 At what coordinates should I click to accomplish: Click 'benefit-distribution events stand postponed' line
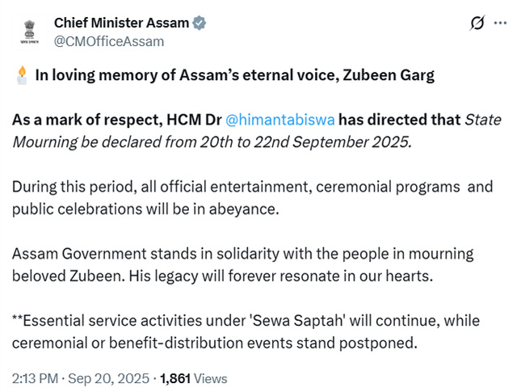[x=263, y=343]
